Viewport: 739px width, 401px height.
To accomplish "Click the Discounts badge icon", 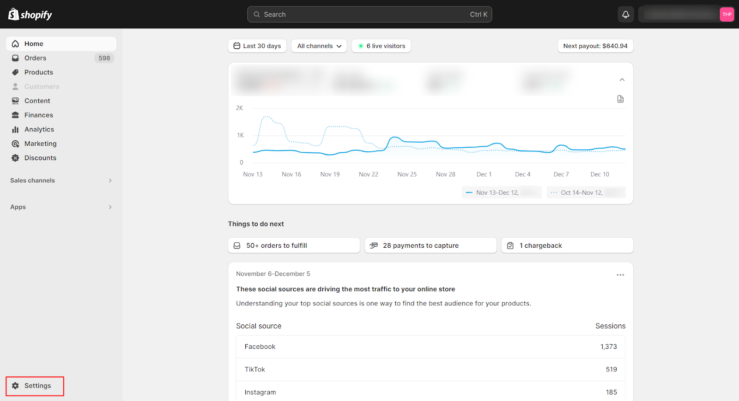I will pyautogui.click(x=15, y=158).
